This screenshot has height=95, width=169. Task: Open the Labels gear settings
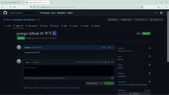pyautogui.click(x=149, y=56)
